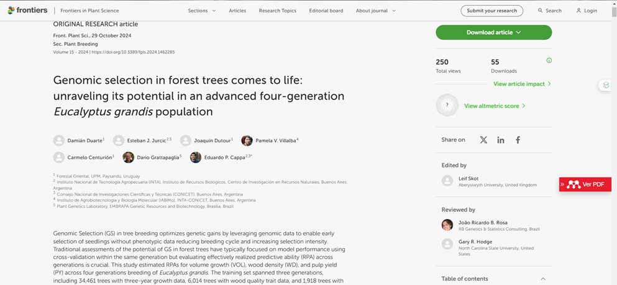Viewport: 617px width, 285px height.
Task: Click the search magnifier icon
Action: click(541, 11)
